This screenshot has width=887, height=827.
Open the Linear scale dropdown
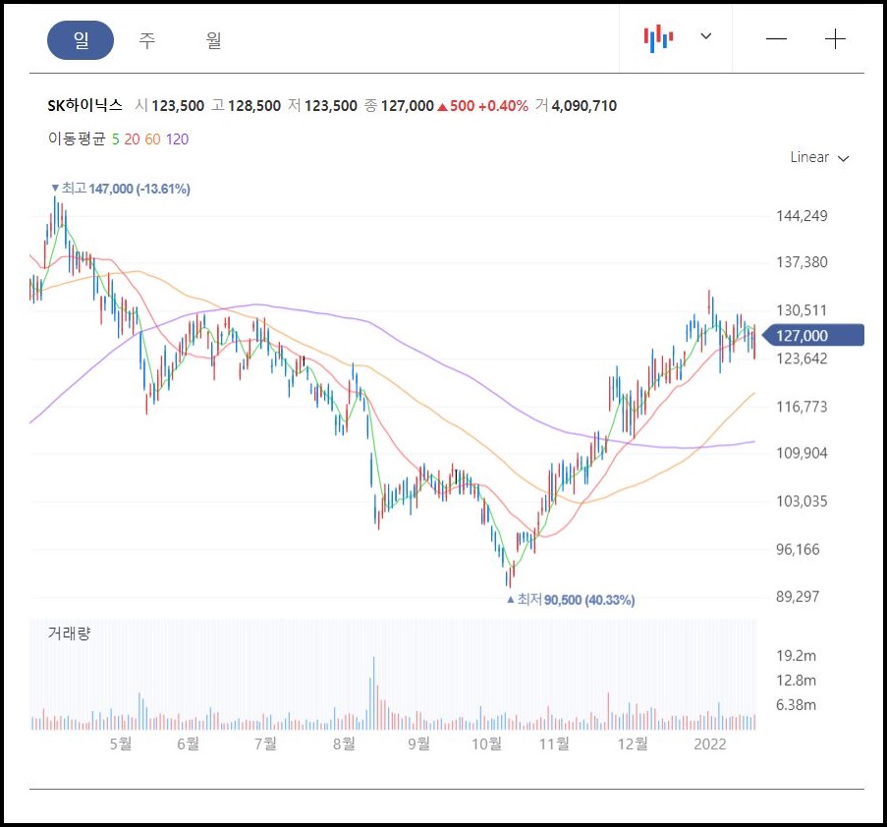click(819, 157)
